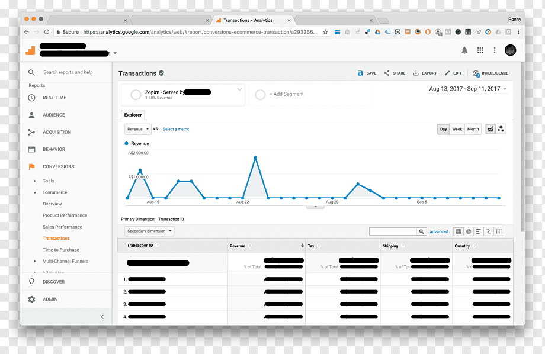Click the Google Analytics logo icon
The image size is (545, 354).
click(31, 50)
